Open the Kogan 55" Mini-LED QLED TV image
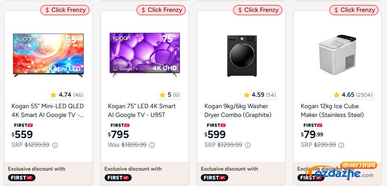Viewport: 387px width, 186px height. tap(48, 55)
